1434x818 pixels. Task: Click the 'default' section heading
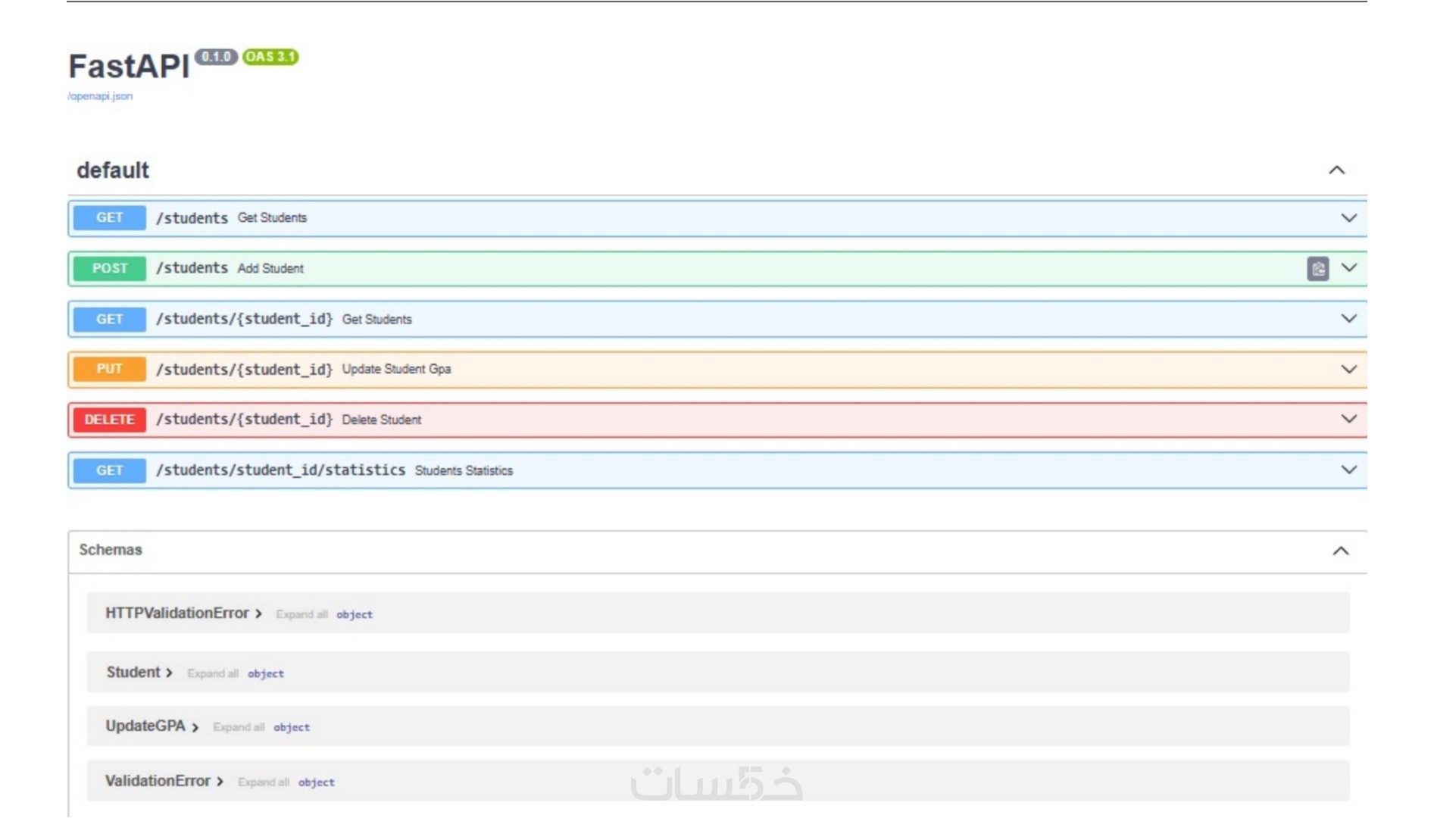click(x=113, y=170)
